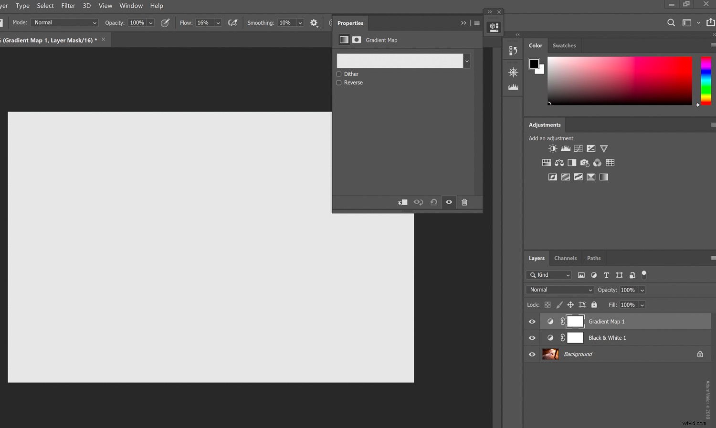Switch to the Swatches tab
The width and height of the screenshot is (716, 428).
564,45
